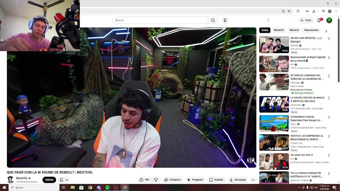Show more filter chips with right arrow
Image resolution: width=340 pixels, height=191 pixels.
pyautogui.click(x=326, y=31)
